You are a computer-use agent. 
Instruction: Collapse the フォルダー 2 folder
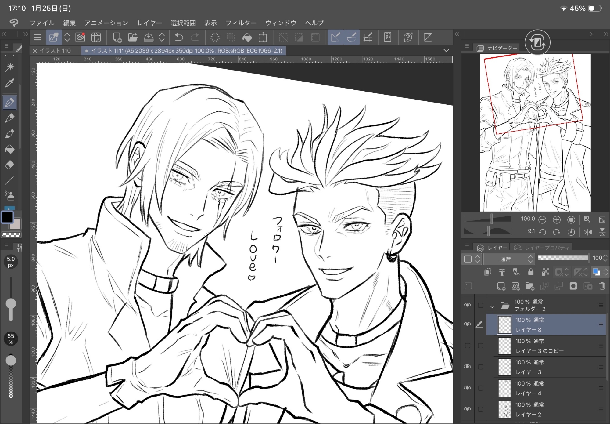pyautogui.click(x=492, y=306)
